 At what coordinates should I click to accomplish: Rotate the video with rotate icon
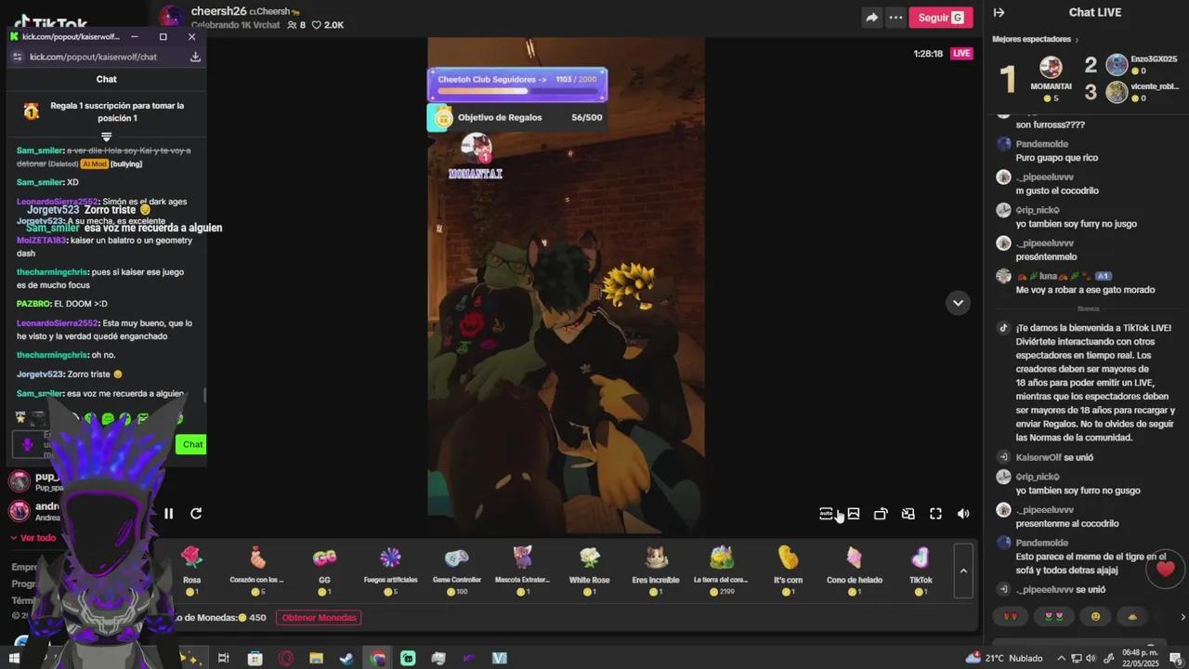881,514
